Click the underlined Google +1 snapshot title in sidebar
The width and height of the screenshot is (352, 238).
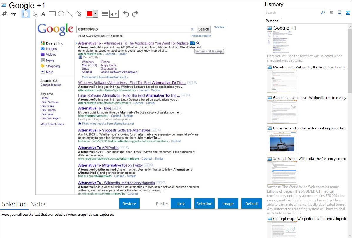(284, 28)
